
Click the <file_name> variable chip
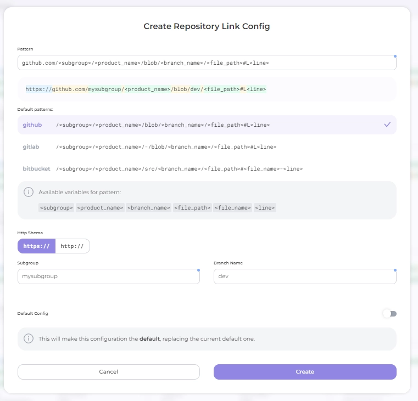pos(232,208)
